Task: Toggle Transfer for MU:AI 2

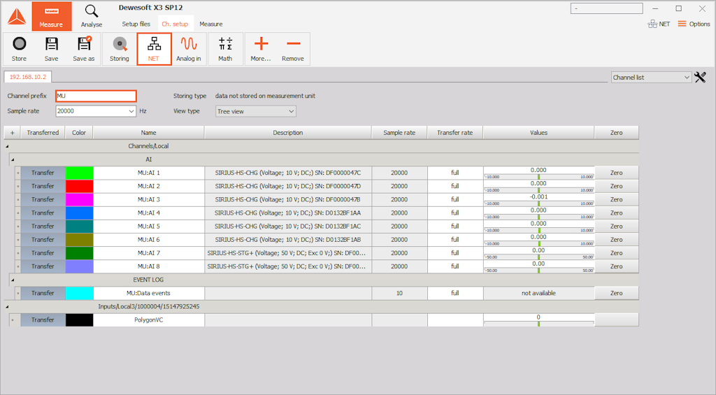Action: click(x=43, y=186)
